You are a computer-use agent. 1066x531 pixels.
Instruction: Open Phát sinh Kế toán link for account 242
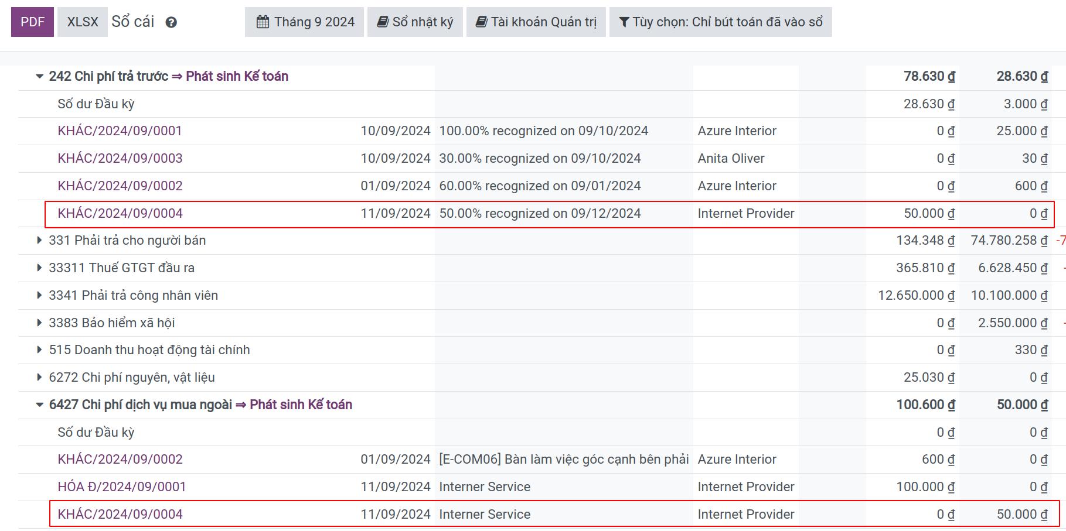[230, 77]
